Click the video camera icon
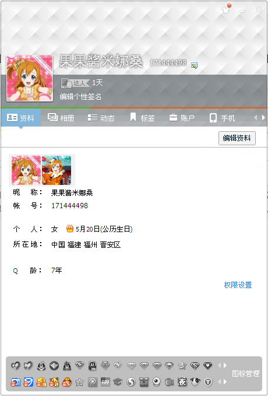 click(170, 383)
